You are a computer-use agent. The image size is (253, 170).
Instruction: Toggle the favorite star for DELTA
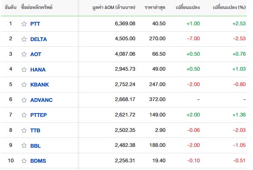24,39
